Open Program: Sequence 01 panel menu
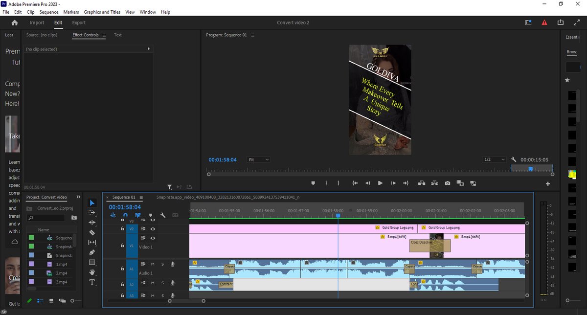The height and width of the screenshot is (315, 587). coord(253,35)
